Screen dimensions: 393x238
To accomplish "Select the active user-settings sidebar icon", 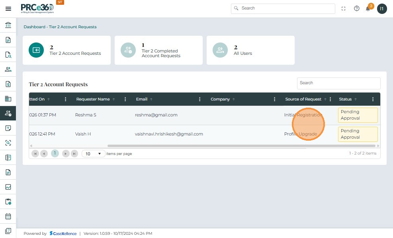I will (x=8, y=113).
